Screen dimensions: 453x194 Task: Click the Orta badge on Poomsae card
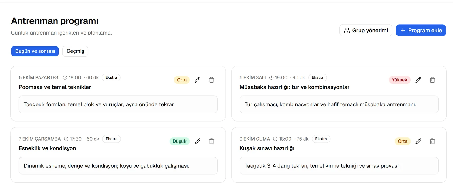coord(182,80)
